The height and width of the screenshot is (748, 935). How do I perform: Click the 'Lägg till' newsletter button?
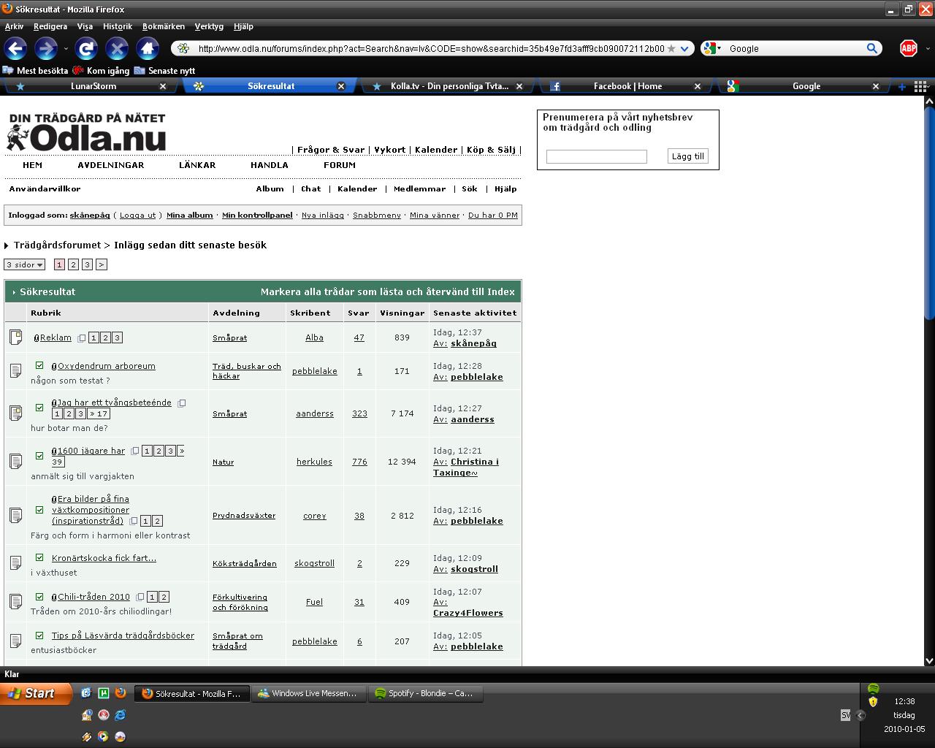687,156
